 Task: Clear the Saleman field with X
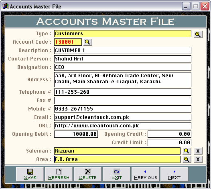pyautogui.click(x=198, y=151)
